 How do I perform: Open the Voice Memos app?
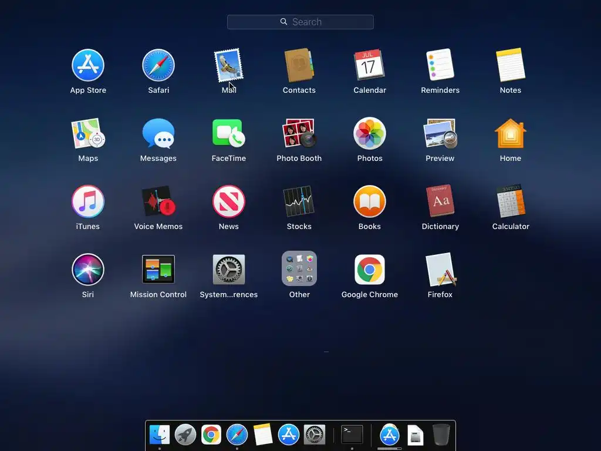coord(158,201)
